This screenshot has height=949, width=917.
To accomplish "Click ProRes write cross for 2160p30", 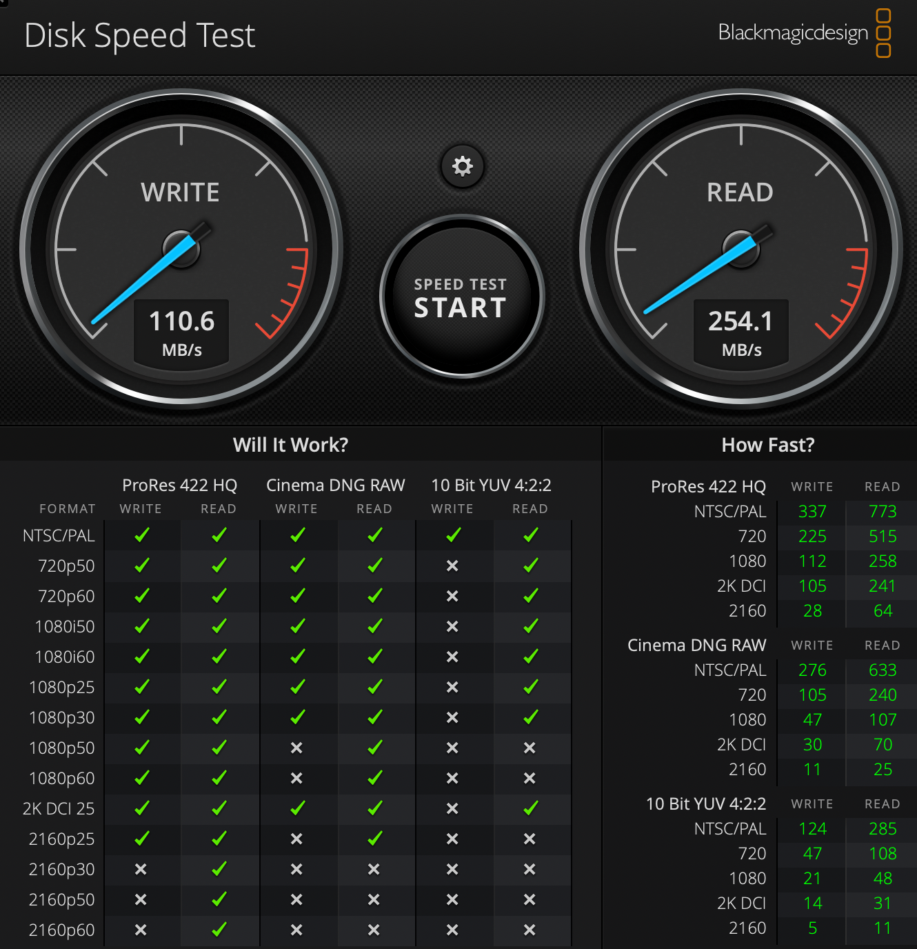I will pos(141,869).
